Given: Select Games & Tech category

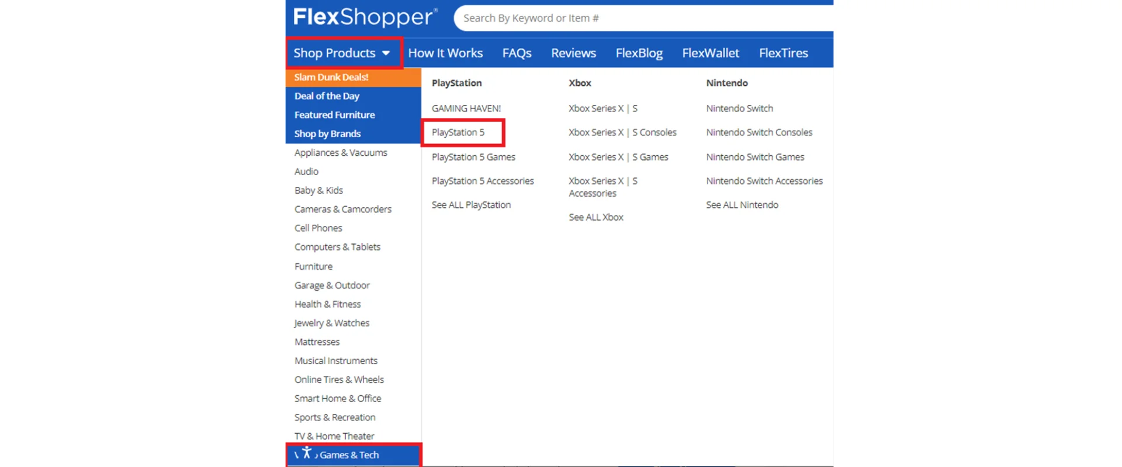Looking at the screenshot, I should coord(353,455).
